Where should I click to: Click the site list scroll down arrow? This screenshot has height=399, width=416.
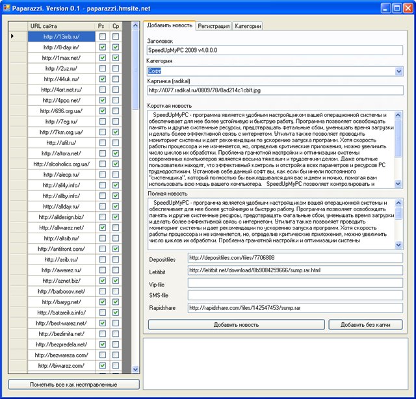pos(135,369)
